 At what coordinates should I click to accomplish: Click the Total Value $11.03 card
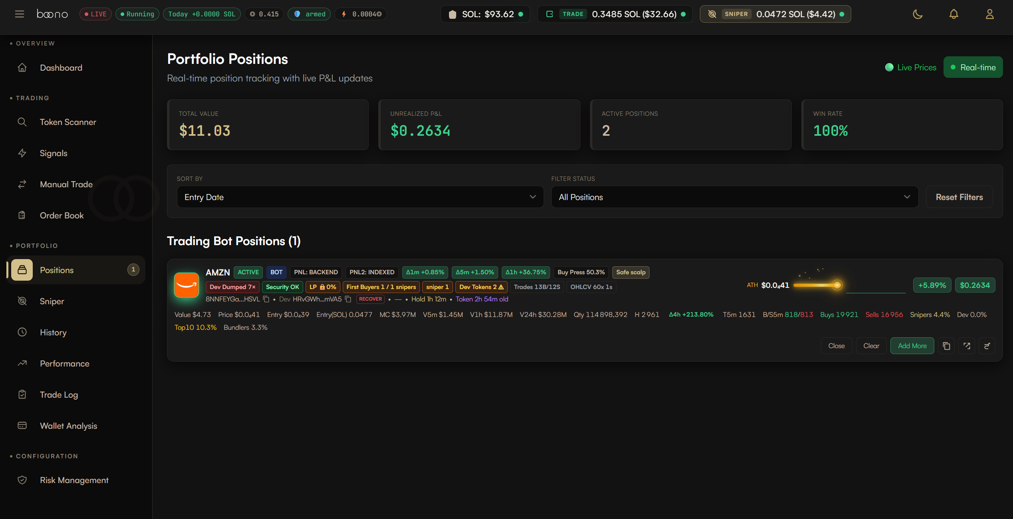268,125
